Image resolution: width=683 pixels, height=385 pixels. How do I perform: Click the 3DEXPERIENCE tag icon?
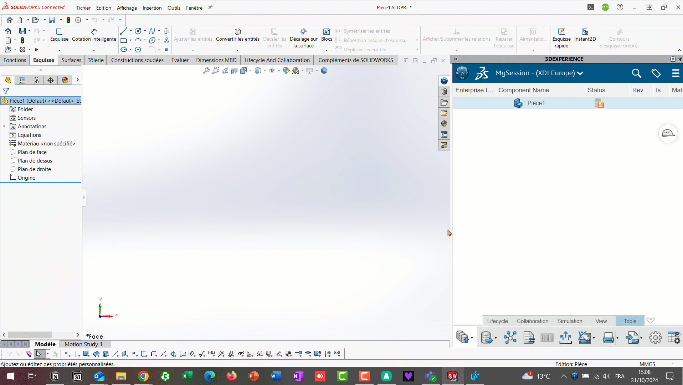coord(656,73)
